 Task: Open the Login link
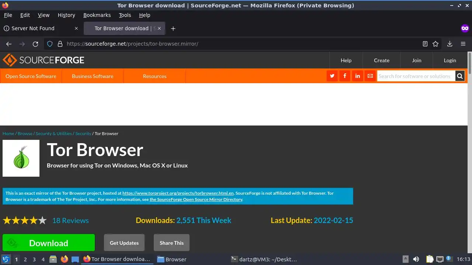[x=450, y=60]
